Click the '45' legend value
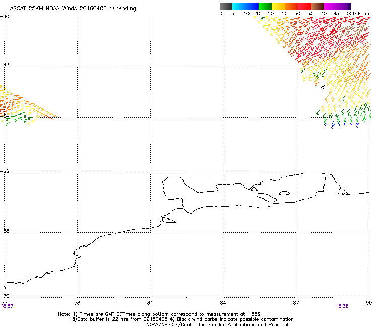The width and height of the screenshot is (373, 328). click(x=336, y=14)
